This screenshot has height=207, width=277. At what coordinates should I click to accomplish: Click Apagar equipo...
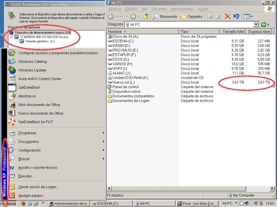pos(31,195)
